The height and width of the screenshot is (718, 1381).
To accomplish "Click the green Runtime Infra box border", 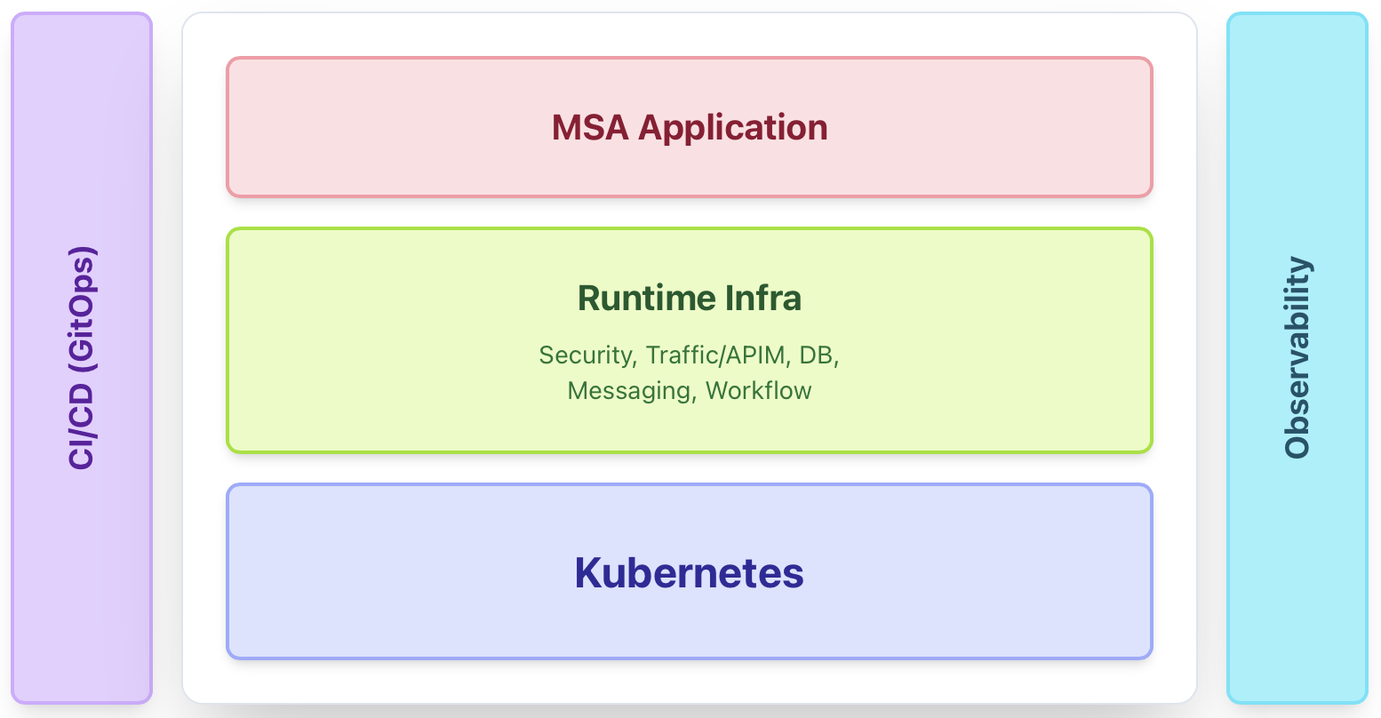I will pyautogui.click(x=689, y=230).
